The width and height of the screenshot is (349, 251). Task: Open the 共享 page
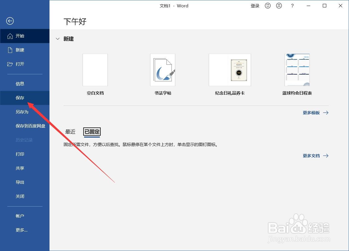[25, 168]
